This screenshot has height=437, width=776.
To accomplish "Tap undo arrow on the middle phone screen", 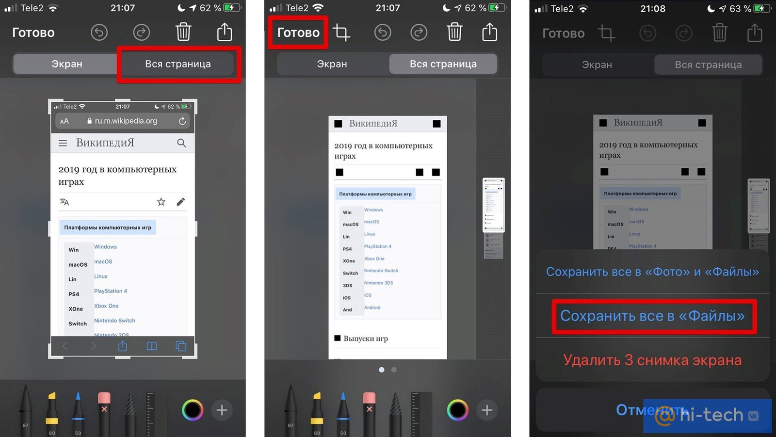I will point(383,32).
